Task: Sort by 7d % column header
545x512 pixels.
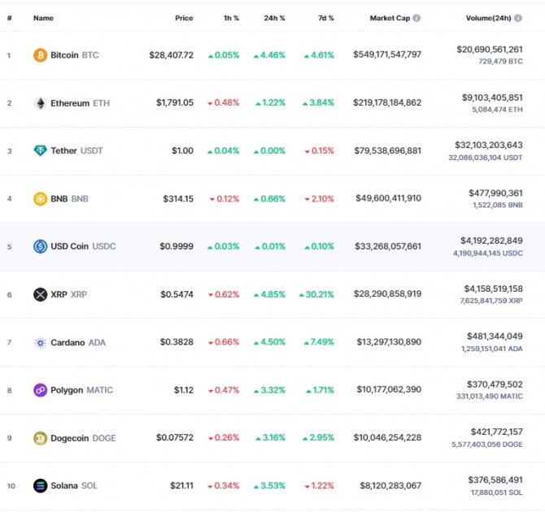Action: (x=325, y=18)
